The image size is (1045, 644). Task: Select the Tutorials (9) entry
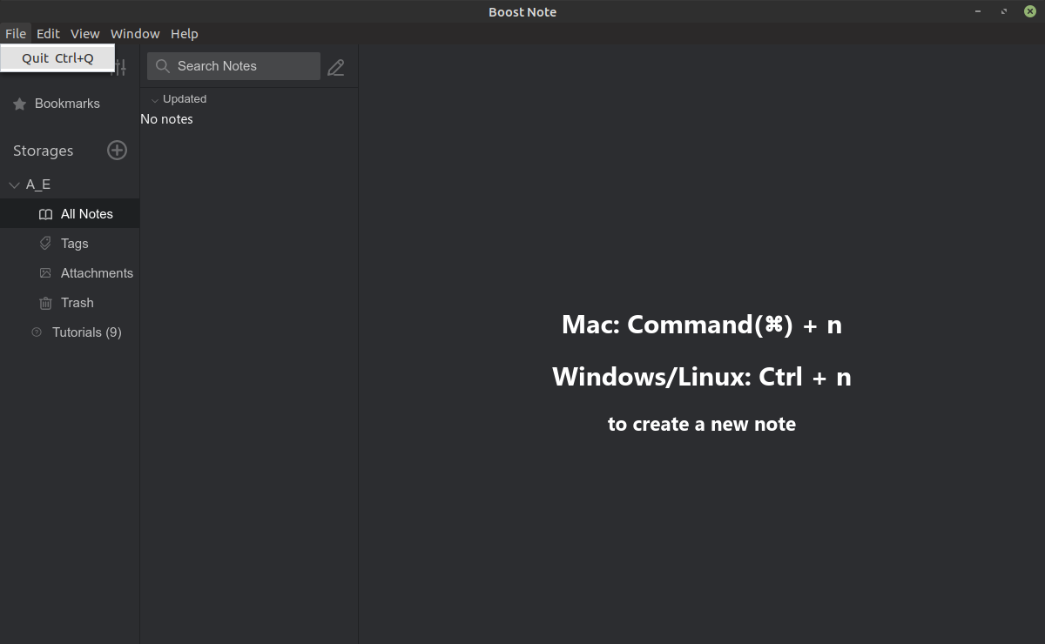[86, 332]
